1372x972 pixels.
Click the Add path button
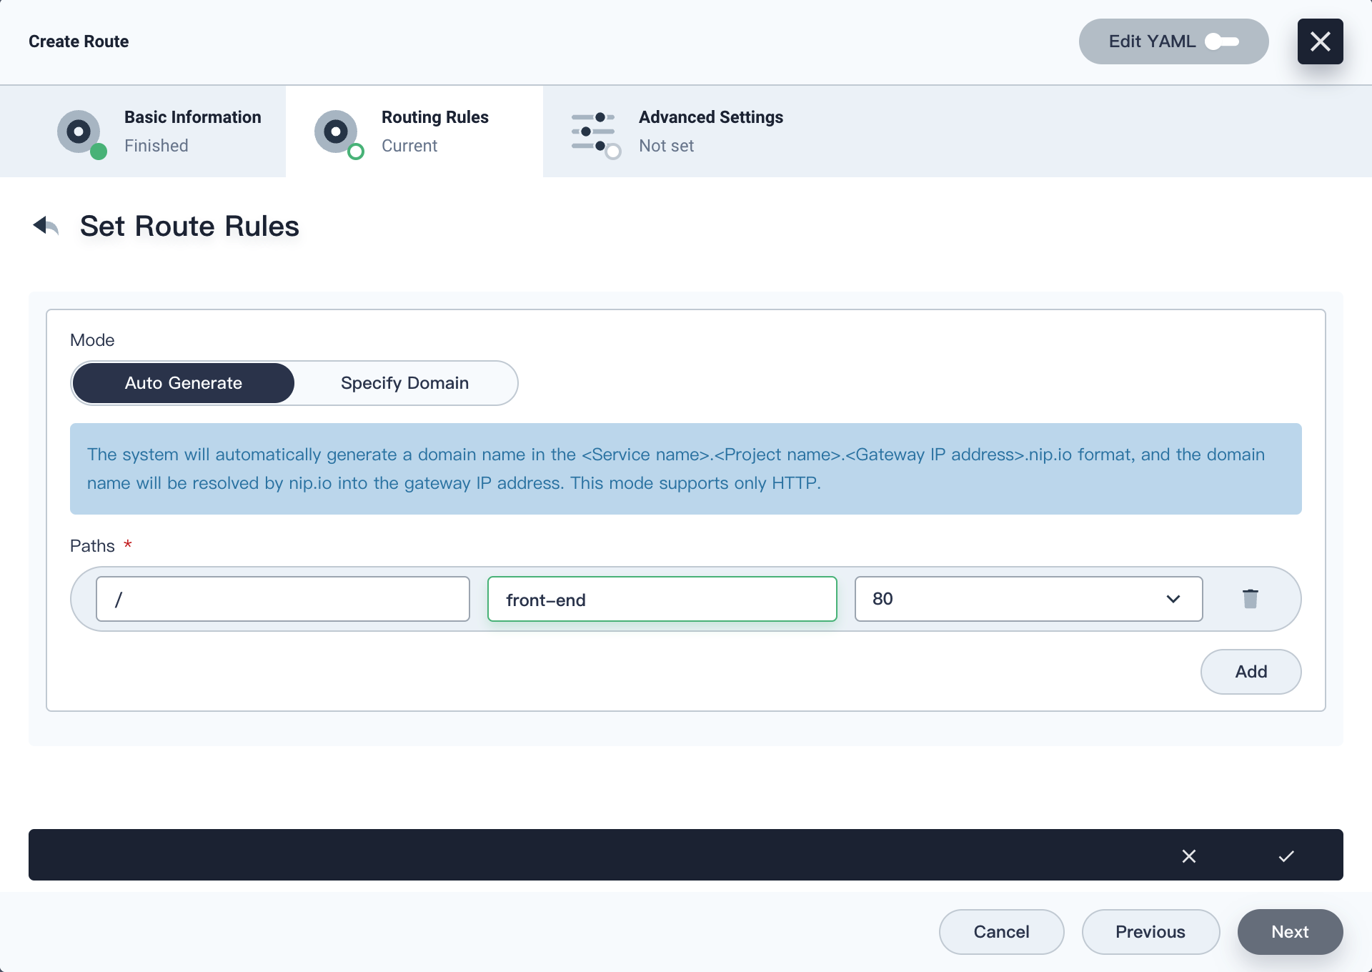point(1251,672)
